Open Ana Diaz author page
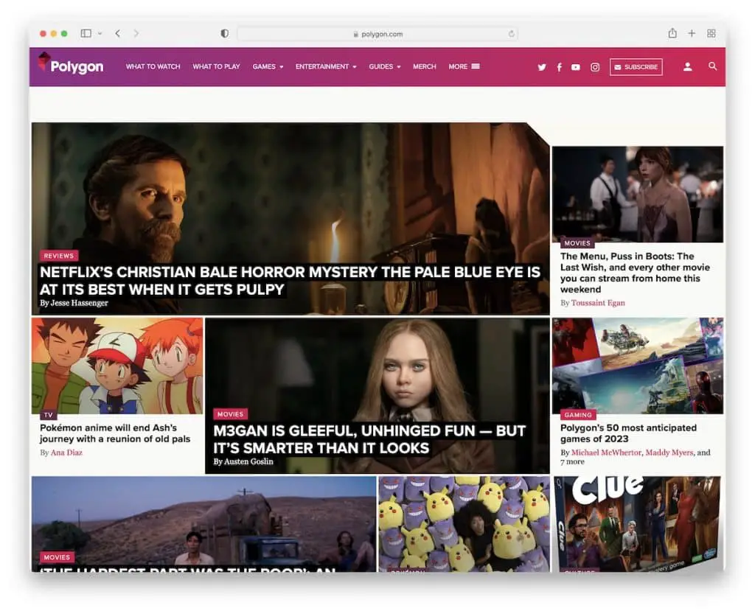Image resolution: width=755 pixels, height=611 pixels. (66, 453)
